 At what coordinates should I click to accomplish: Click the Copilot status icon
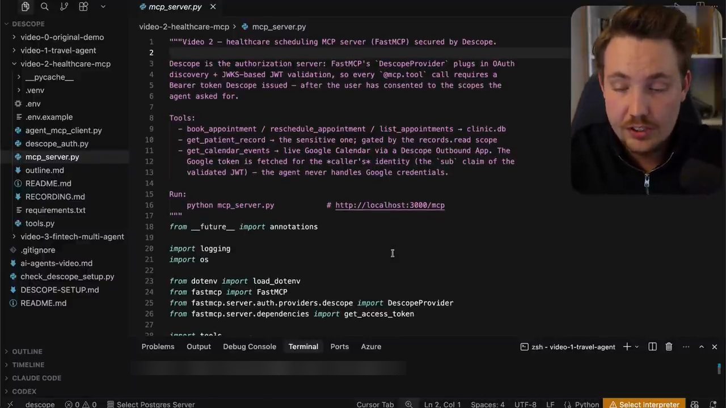point(695,404)
